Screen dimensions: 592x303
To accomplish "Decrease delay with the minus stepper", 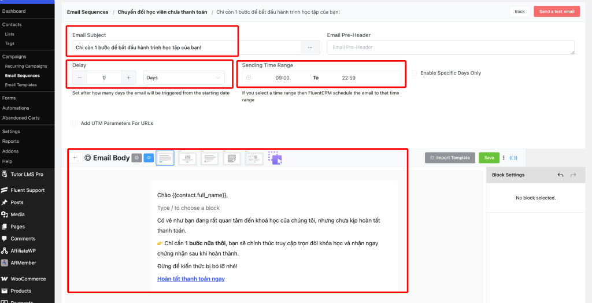I will click(x=80, y=77).
